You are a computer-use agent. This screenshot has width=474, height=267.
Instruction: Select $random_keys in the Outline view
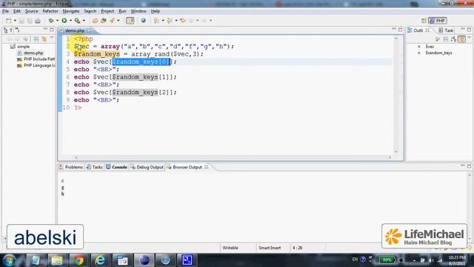click(438, 53)
